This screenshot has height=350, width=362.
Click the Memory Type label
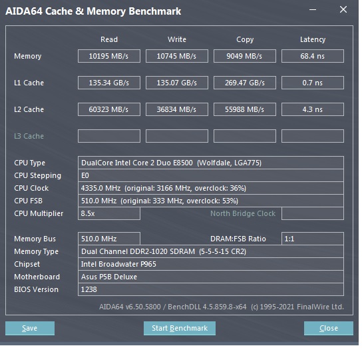tap(36, 251)
